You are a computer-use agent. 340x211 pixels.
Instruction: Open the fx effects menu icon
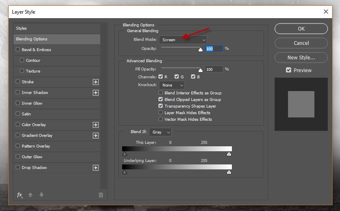19,195
